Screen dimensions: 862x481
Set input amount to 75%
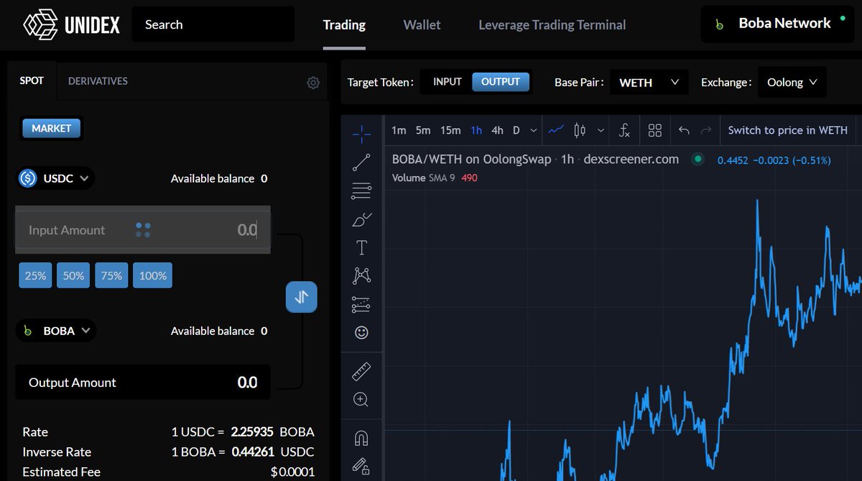click(111, 275)
